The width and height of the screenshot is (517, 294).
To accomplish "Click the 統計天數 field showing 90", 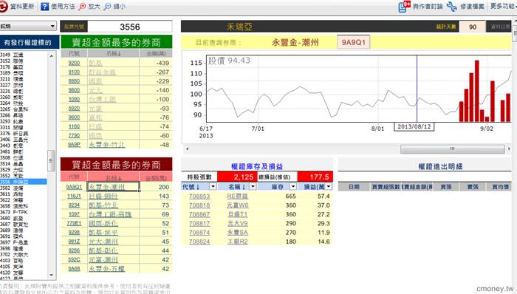I will 473,27.
